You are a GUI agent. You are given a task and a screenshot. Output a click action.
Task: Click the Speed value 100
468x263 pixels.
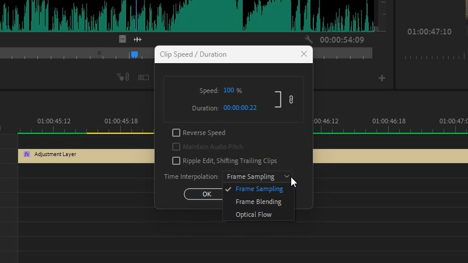click(x=229, y=91)
